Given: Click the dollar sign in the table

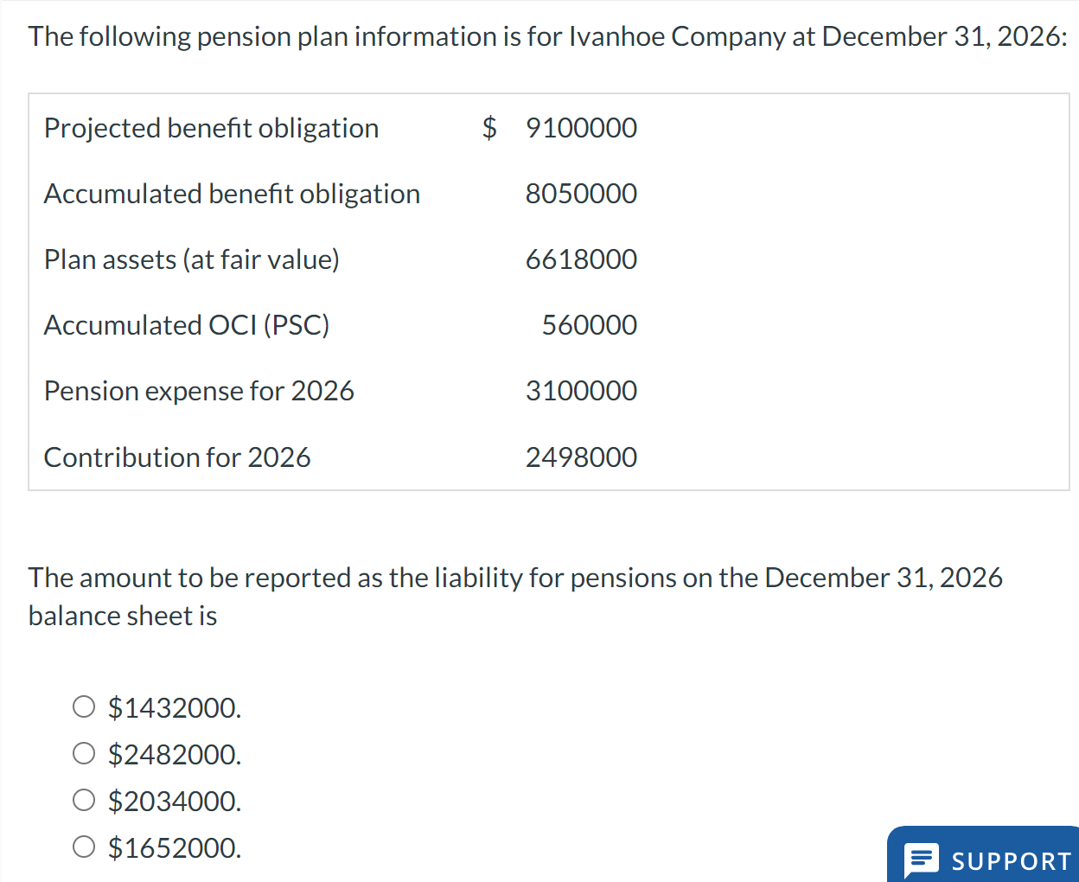Looking at the screenshot, I should (489, 128).
